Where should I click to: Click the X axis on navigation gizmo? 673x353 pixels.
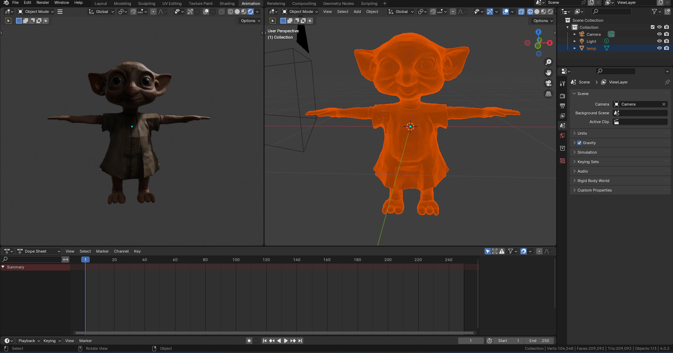coord(550,43)
